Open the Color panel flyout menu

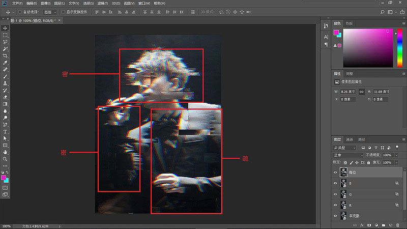[x=403, y=23]
